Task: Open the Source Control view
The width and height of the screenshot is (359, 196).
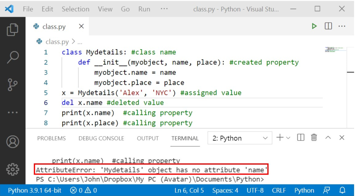Action: 13,85
